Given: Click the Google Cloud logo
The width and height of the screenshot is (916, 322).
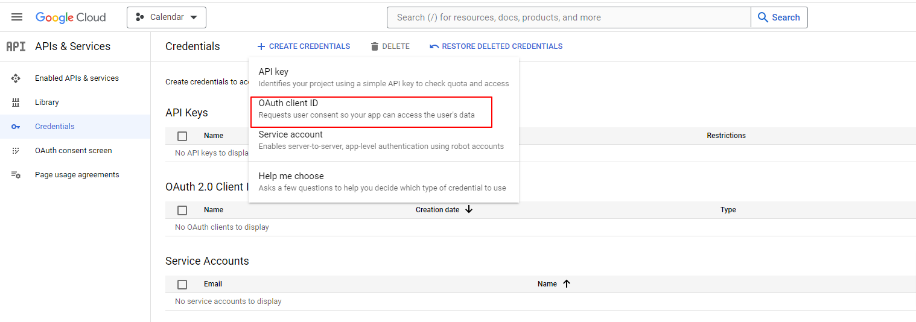Looking at the screenshot, I should click(71, 17).
